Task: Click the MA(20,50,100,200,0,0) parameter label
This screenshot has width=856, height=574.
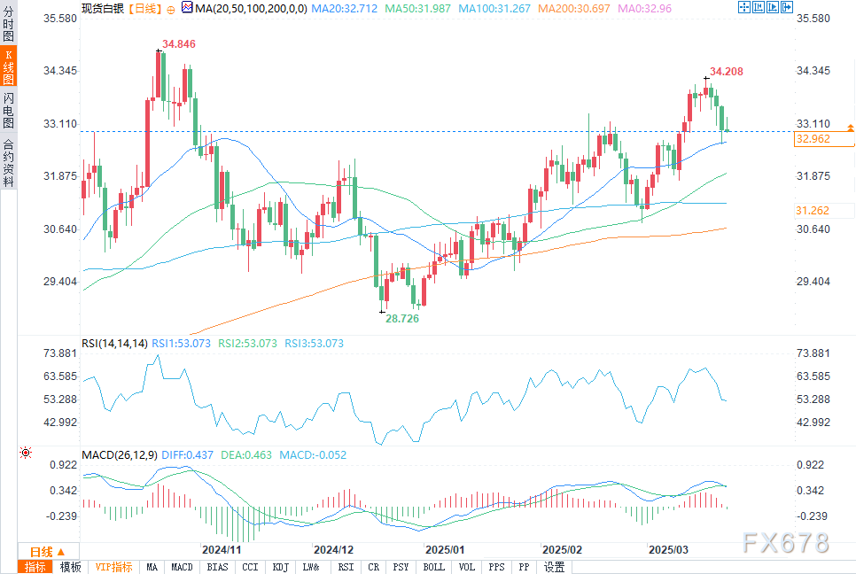Action: tap(251, 9)
